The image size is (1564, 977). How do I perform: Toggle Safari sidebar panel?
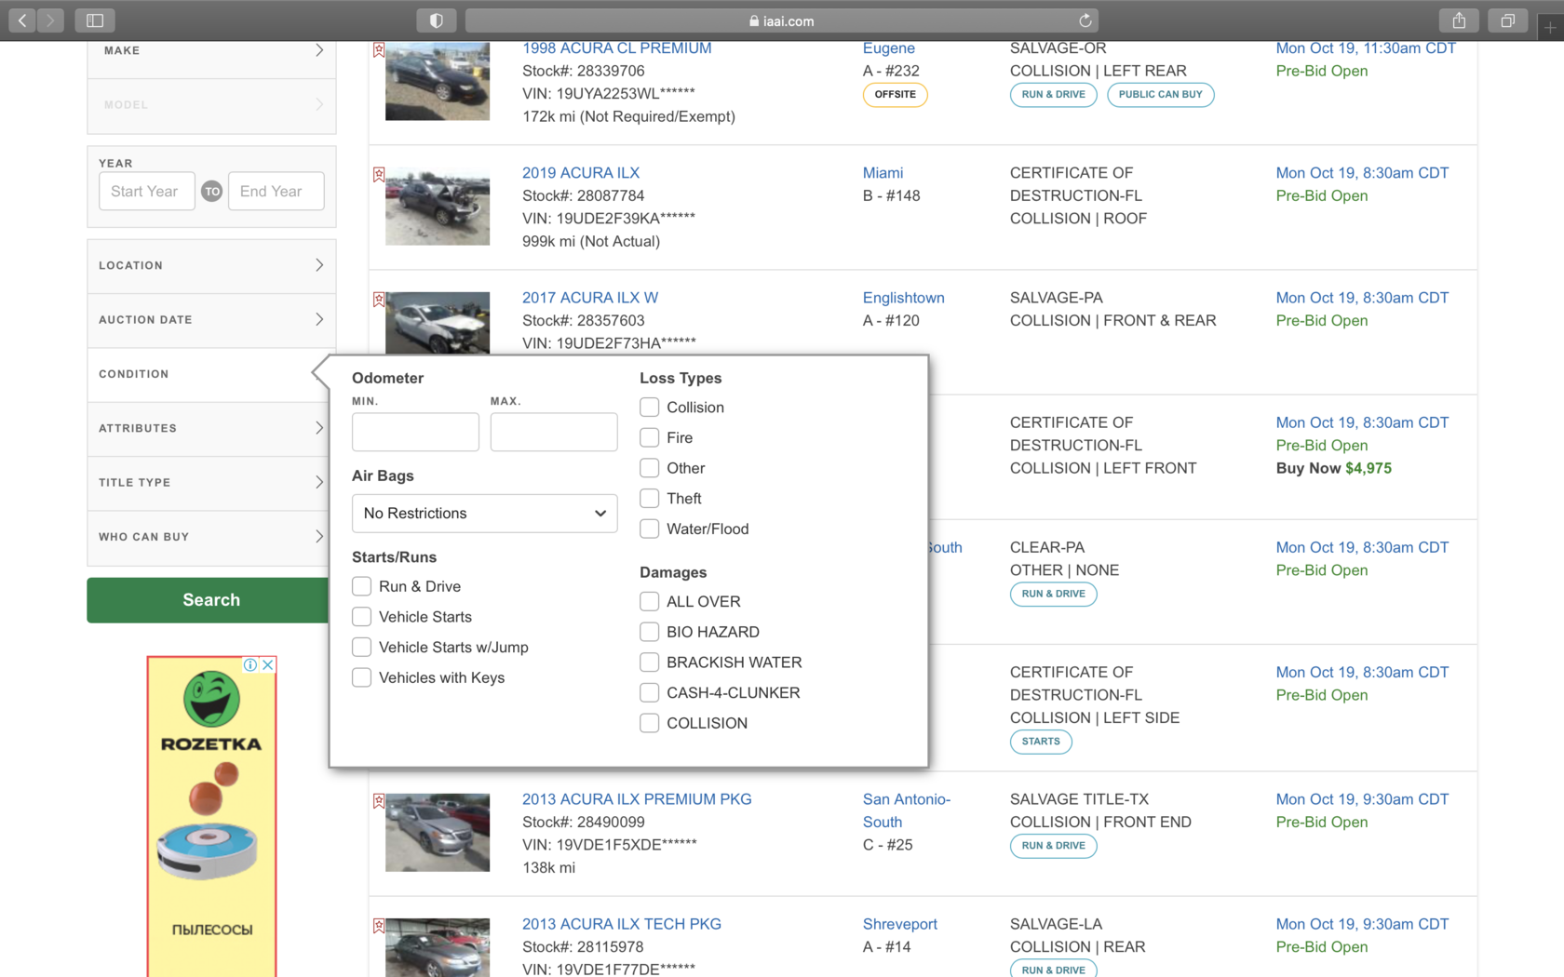pos(95,20)
